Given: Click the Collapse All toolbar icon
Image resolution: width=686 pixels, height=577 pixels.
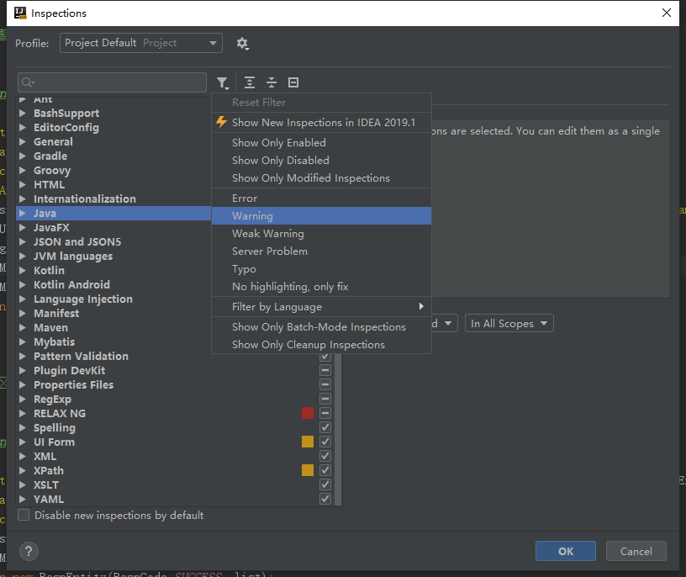Looking at the screenshot, I should (x=272, y=82).
